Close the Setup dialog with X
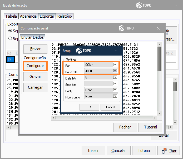183x159 pixels. (116, 51)
